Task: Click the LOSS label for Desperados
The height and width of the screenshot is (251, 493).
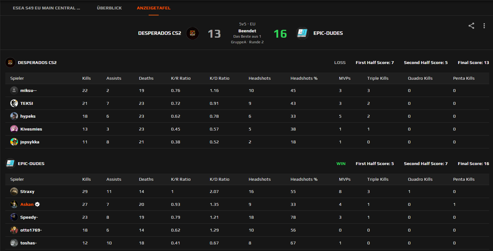Action: pyautogui.click(x=340, y=63)
